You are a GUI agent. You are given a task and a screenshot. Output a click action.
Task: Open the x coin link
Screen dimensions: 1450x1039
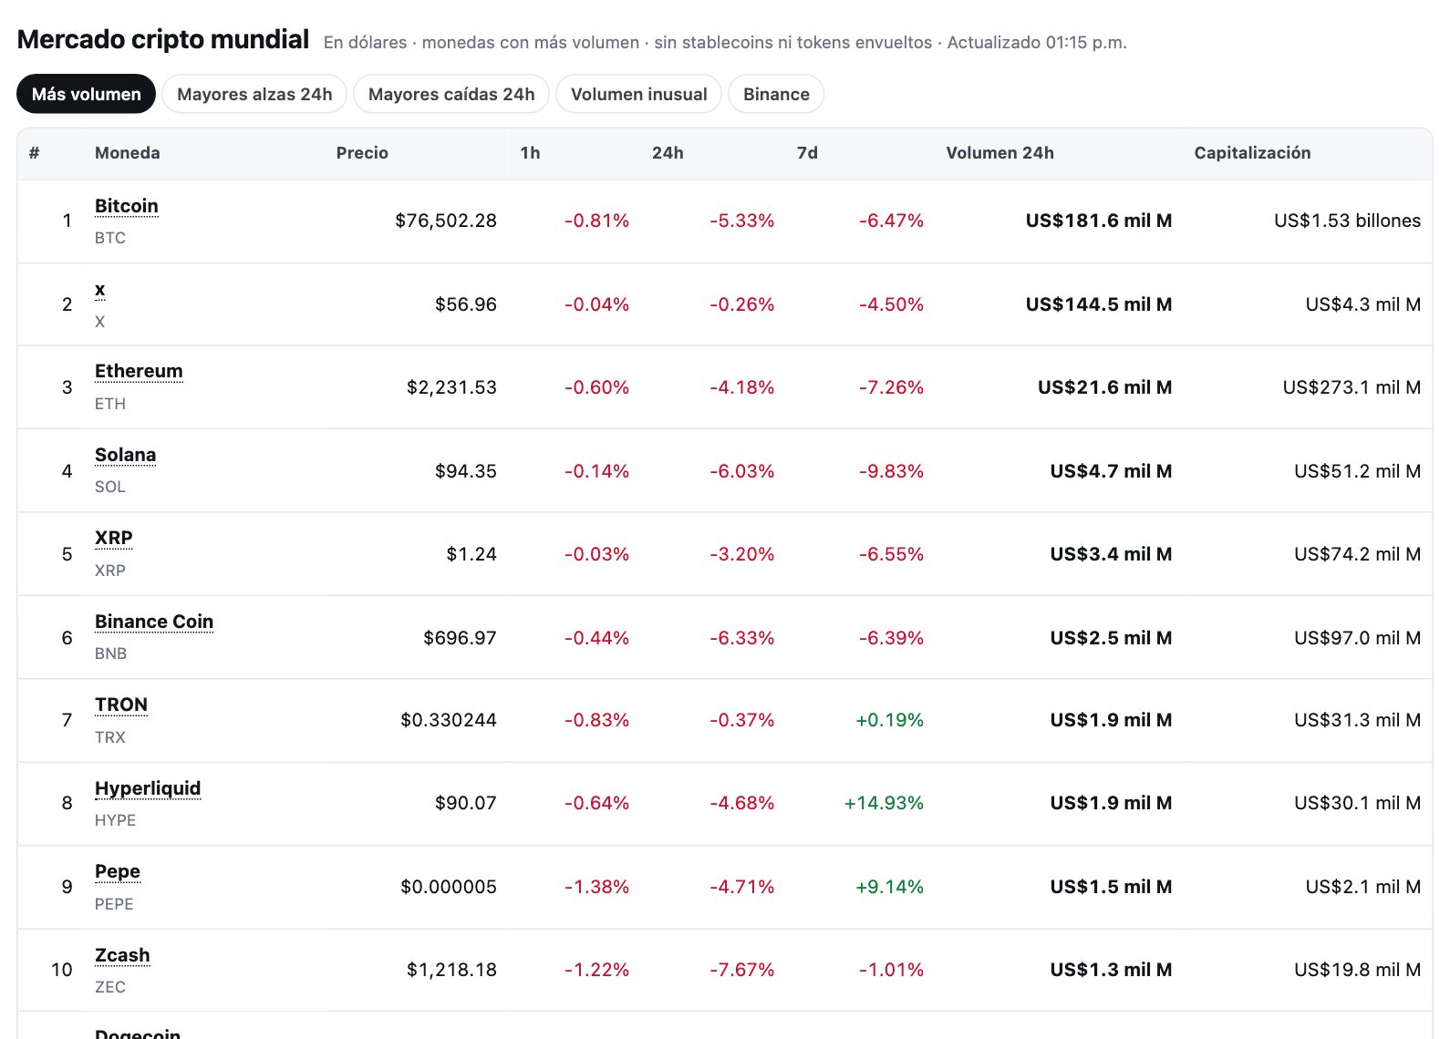[x=100, y=290]
